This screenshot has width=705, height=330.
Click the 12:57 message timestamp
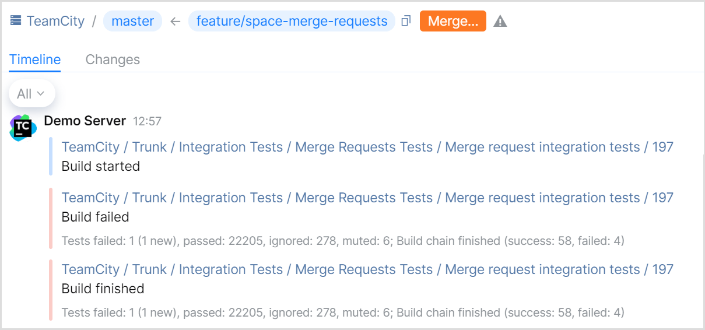pyautogui.click(x=147, y=121)
